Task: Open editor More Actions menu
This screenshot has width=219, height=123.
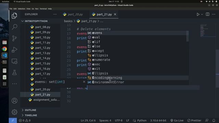Action: point(214,14)
